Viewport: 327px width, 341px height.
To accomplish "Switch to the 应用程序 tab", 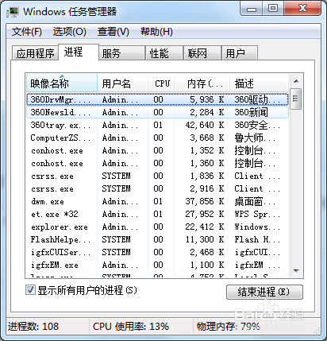I will pyautogui.click(x=35, y=53).
